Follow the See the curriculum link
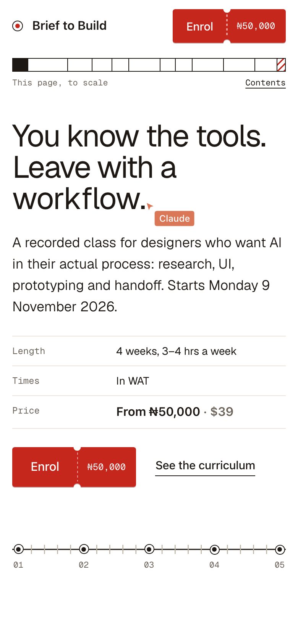This screenshot has width=298, height=644. coord(205,466)
